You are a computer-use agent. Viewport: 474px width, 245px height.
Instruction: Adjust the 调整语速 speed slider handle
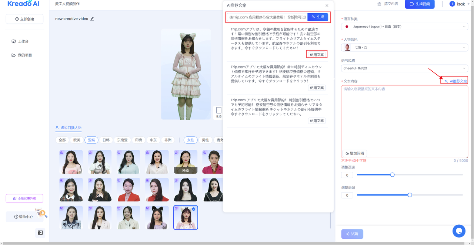[x=393, y=175]
